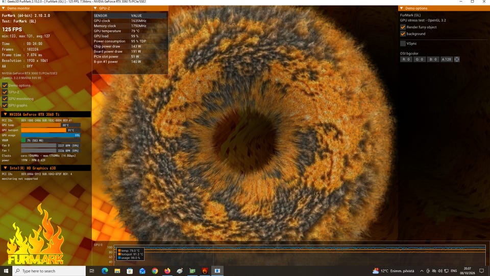
Task: Open network status tray icon
Action: tap(434, 271)
